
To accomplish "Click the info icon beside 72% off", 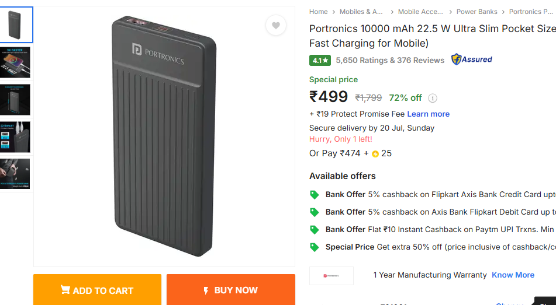I will click(x=433, y=98).
